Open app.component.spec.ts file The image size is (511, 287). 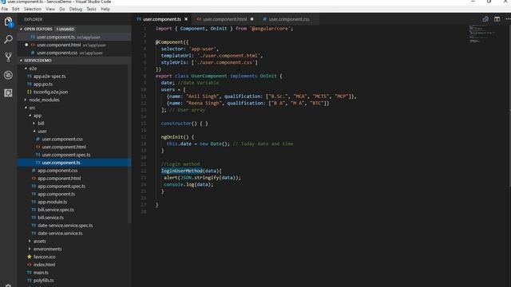point(61,186)
